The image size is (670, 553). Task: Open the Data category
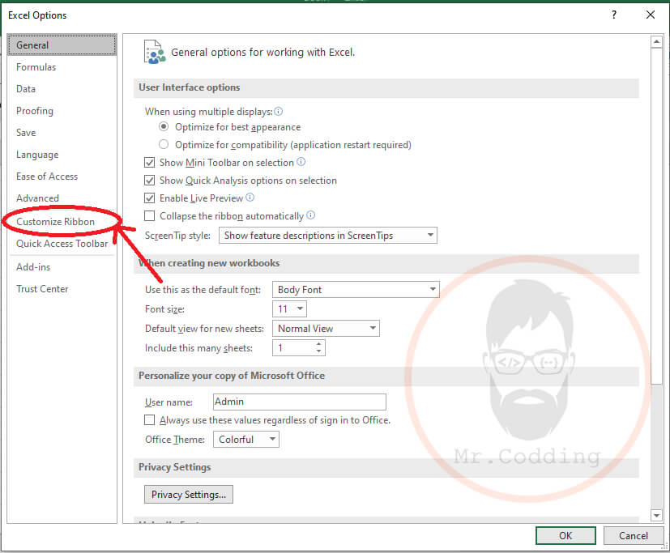click(x=62, y=89)
